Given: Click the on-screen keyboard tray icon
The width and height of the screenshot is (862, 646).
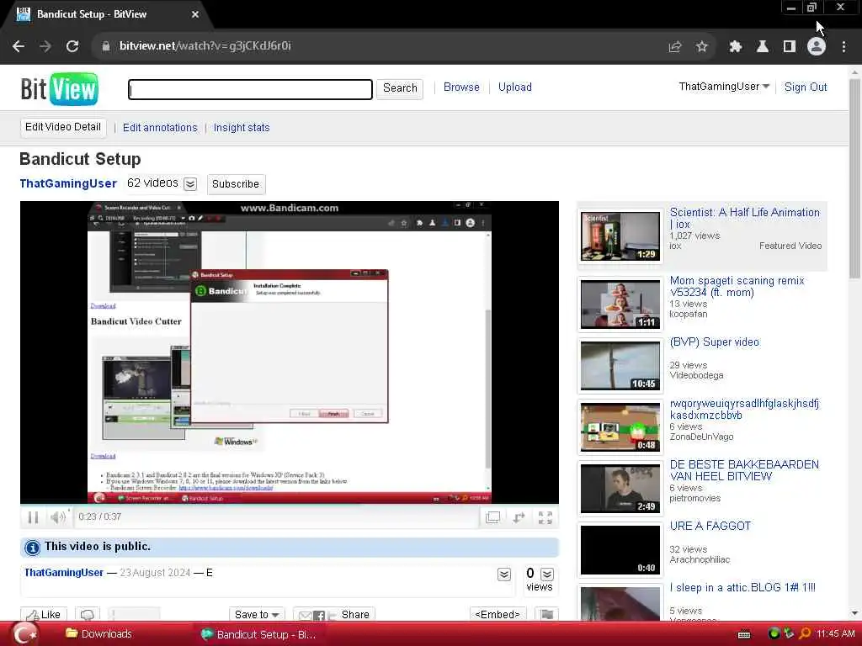Looking at the screenshot, I should pos(744,635).
